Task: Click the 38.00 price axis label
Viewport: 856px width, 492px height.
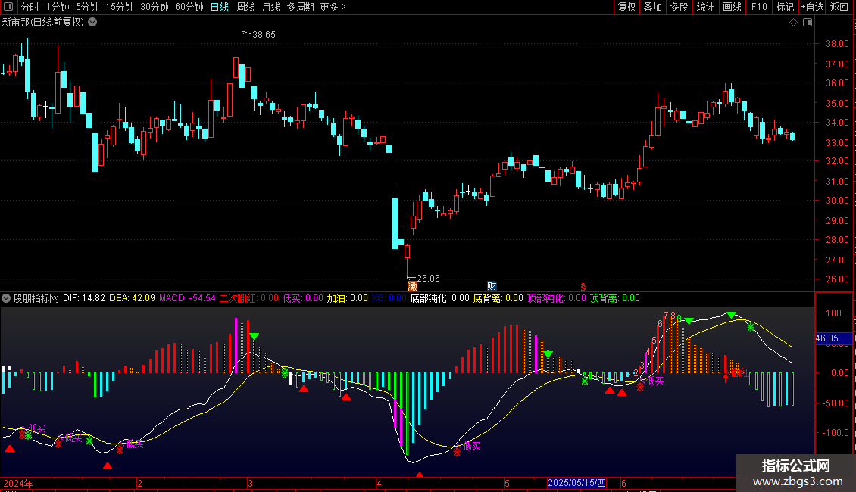Action: (x=837, y=44)
